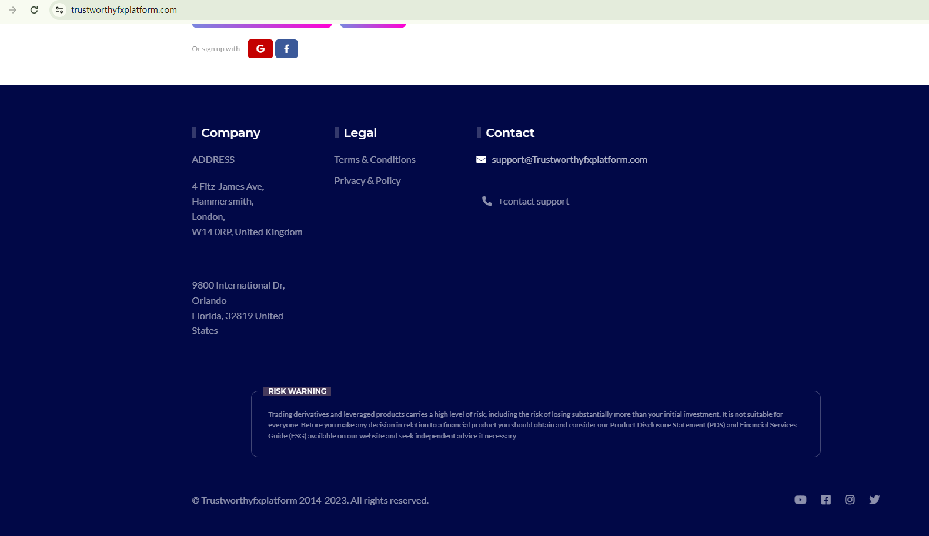
Task: Visit the Instagram footer icon
Action: 850,500
